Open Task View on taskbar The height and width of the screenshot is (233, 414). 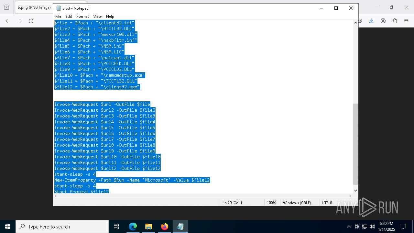(116, 227)
